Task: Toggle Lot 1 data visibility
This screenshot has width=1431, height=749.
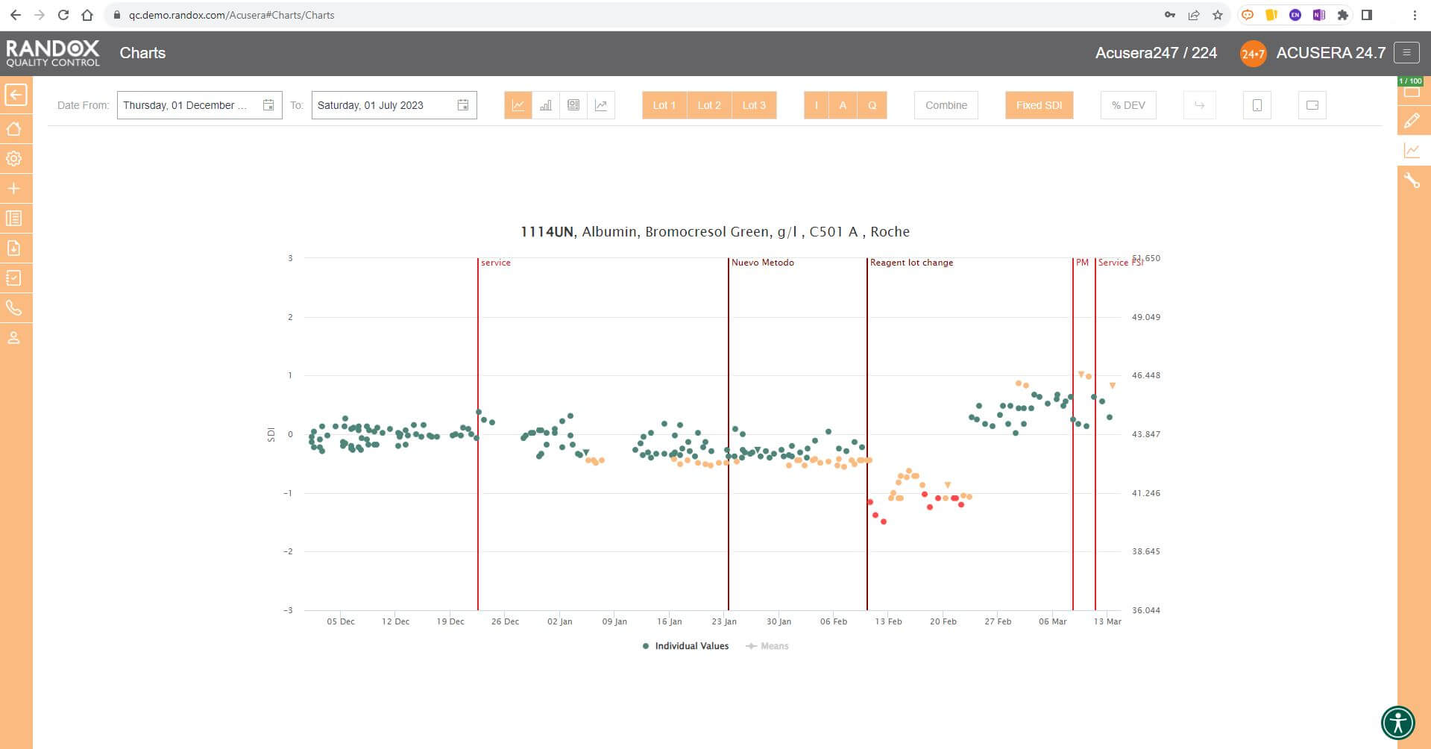Action: [664, 105]
